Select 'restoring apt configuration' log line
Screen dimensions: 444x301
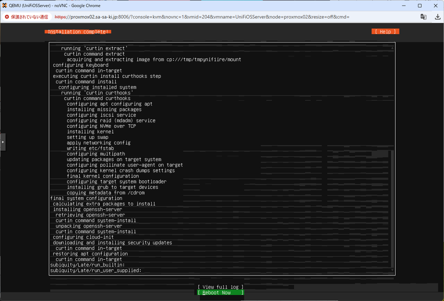pyautogui.click(x=90, y=254)
